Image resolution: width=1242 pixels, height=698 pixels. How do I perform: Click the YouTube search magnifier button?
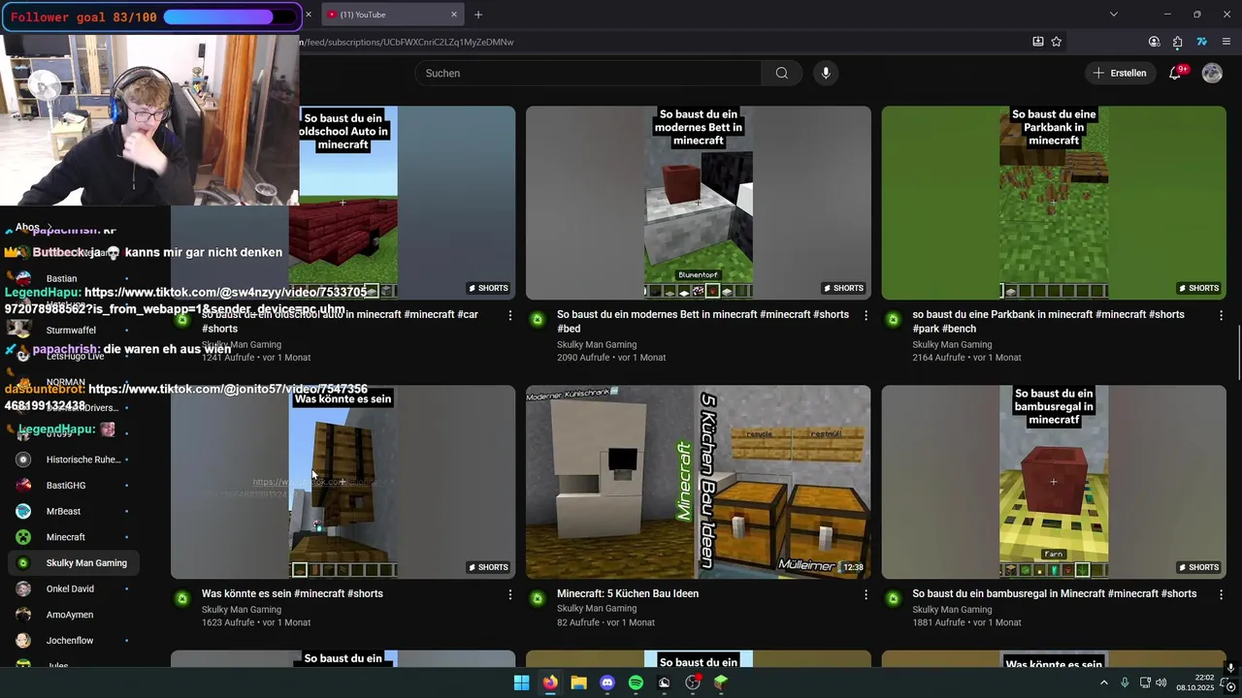click(781, 73)
